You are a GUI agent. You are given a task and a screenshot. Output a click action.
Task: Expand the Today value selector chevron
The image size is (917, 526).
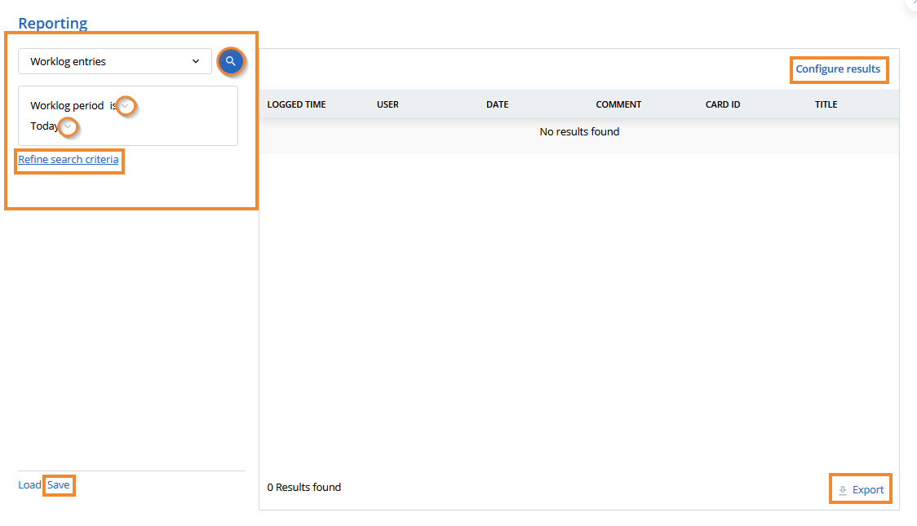[69, 127]
